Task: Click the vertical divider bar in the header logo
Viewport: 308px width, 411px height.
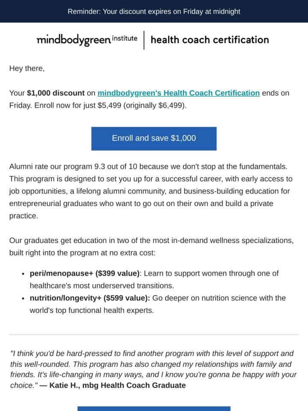Action: (144, 40)
